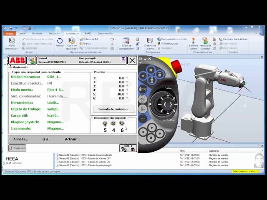Click Cambiar a fuera de línea
The image size is (267, 200).
(x=233, y=39)
